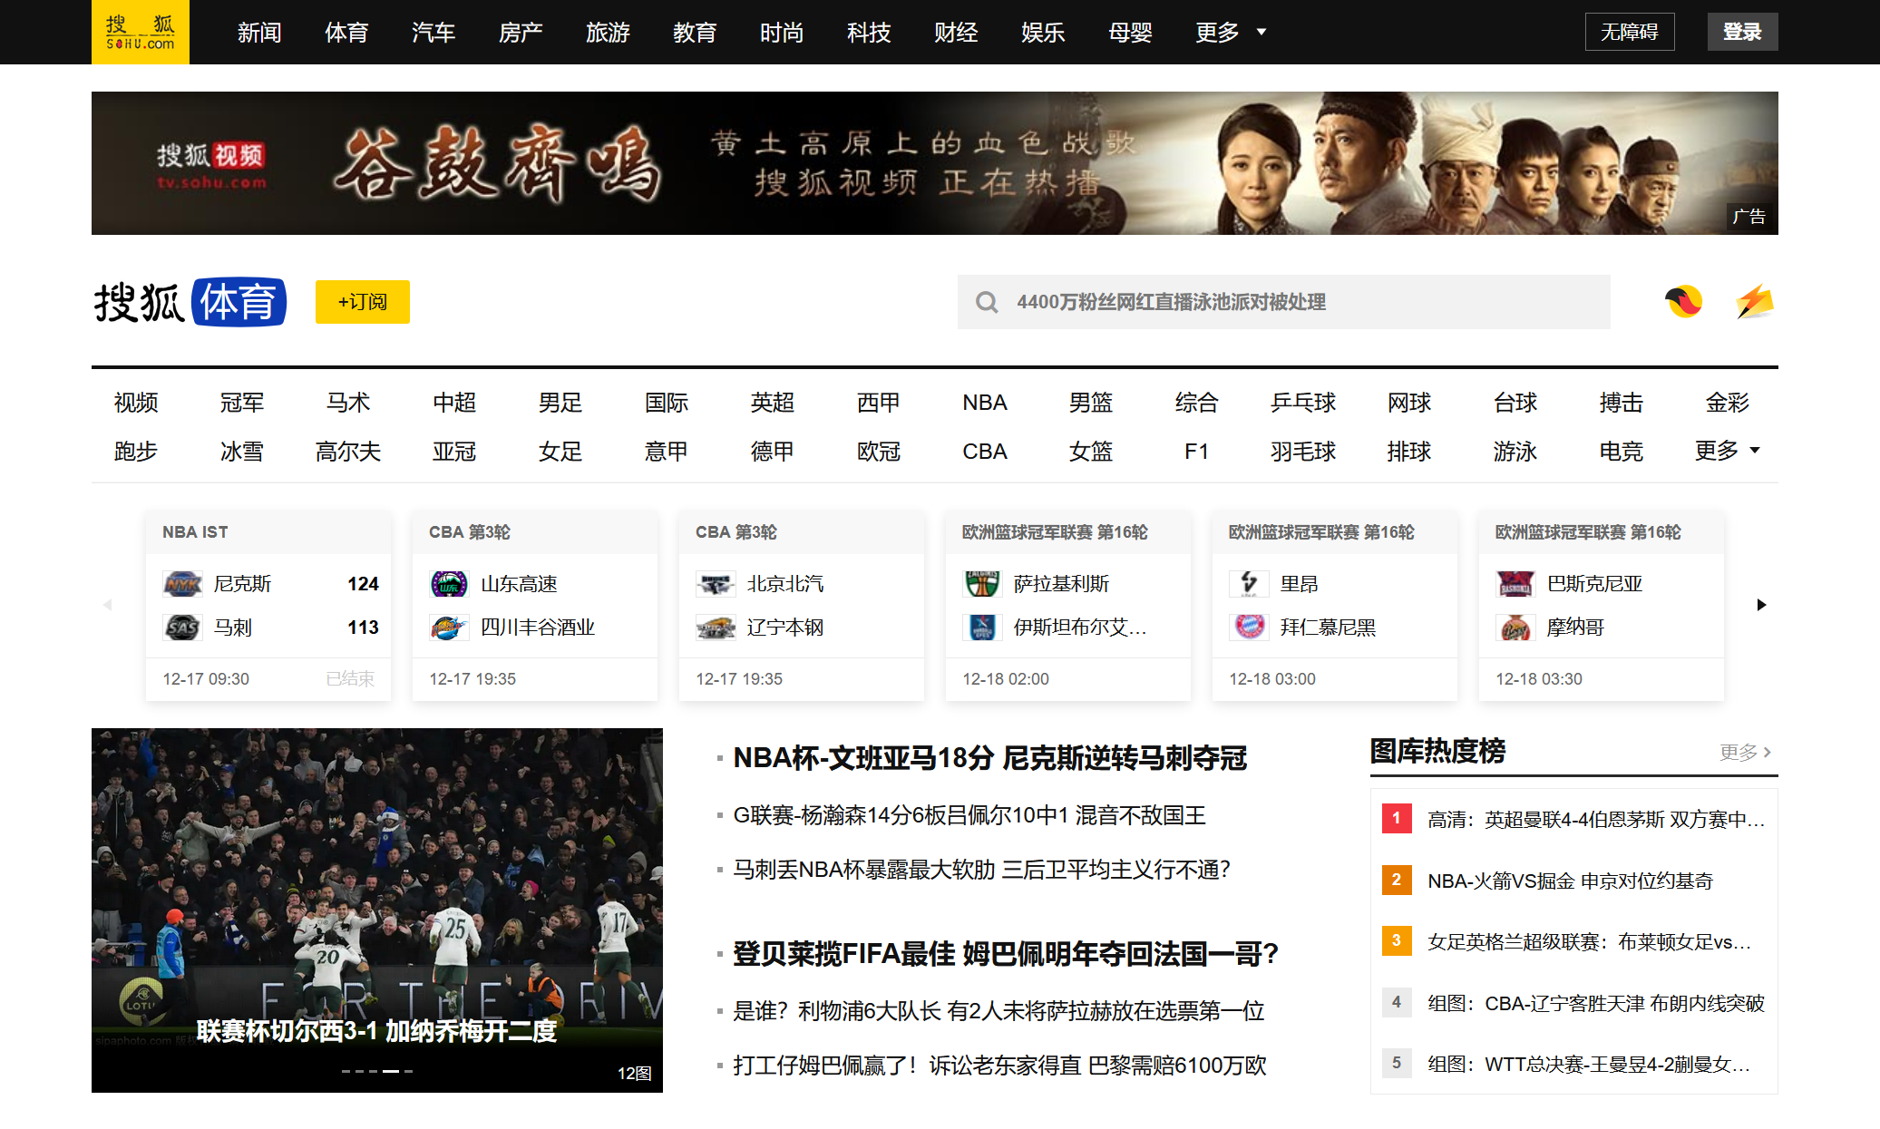Click the lightning bolt icon
The width and height of the screenshot is (1880, 1129).
tap(1755, 302)
